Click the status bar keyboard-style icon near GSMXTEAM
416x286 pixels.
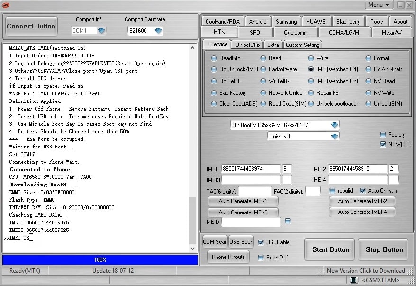(x=353, y=280)
